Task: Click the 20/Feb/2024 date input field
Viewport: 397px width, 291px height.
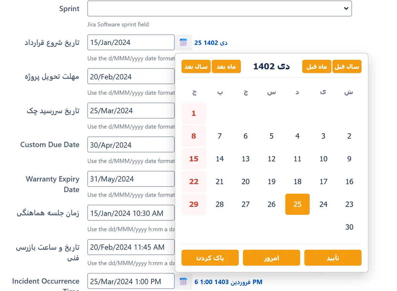Action: click(131, 76)
